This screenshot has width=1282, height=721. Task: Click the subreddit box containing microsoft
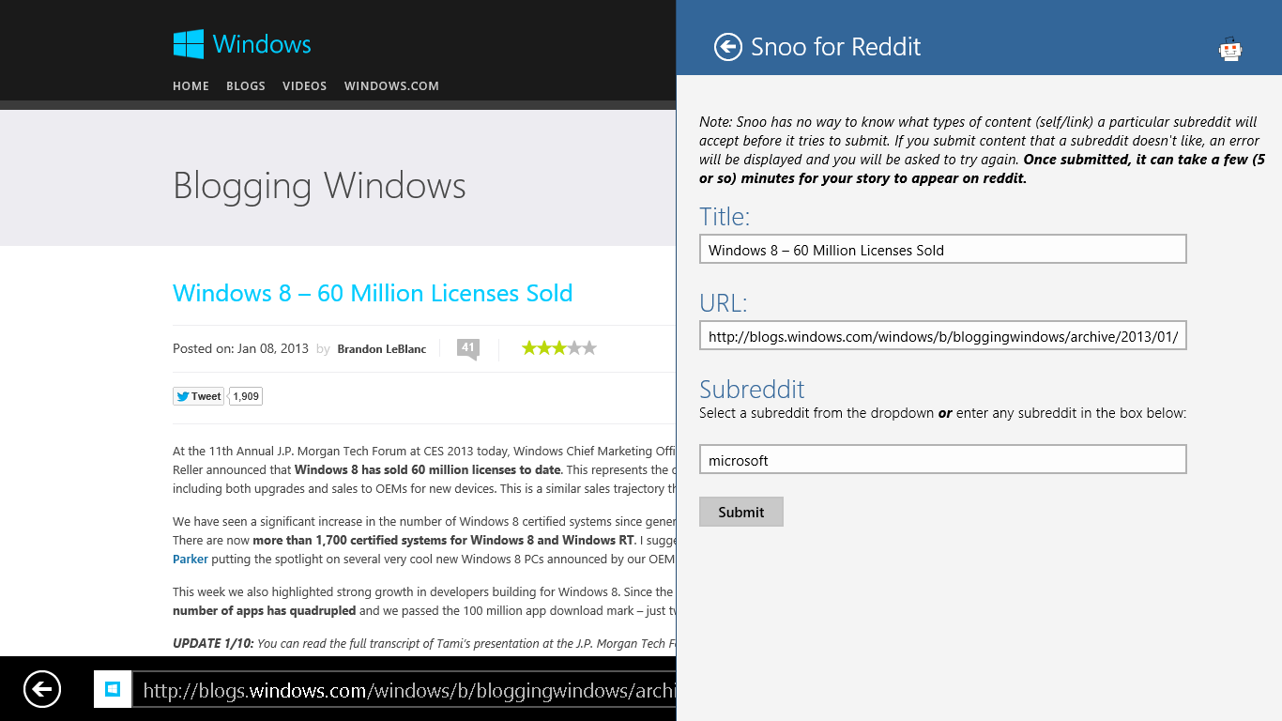point(943,459)
